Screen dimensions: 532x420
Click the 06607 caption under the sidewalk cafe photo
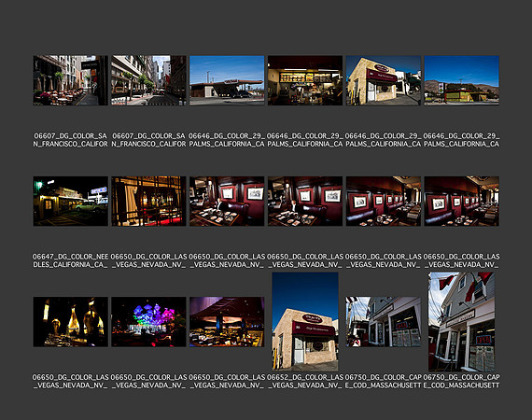71,140
